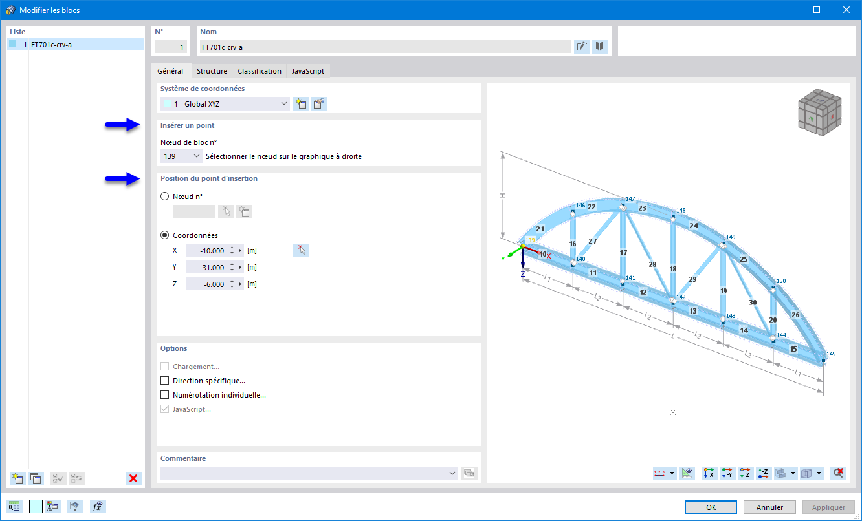Enable the Numérotation individuelle option
The image size is (862, 521).
165,395
